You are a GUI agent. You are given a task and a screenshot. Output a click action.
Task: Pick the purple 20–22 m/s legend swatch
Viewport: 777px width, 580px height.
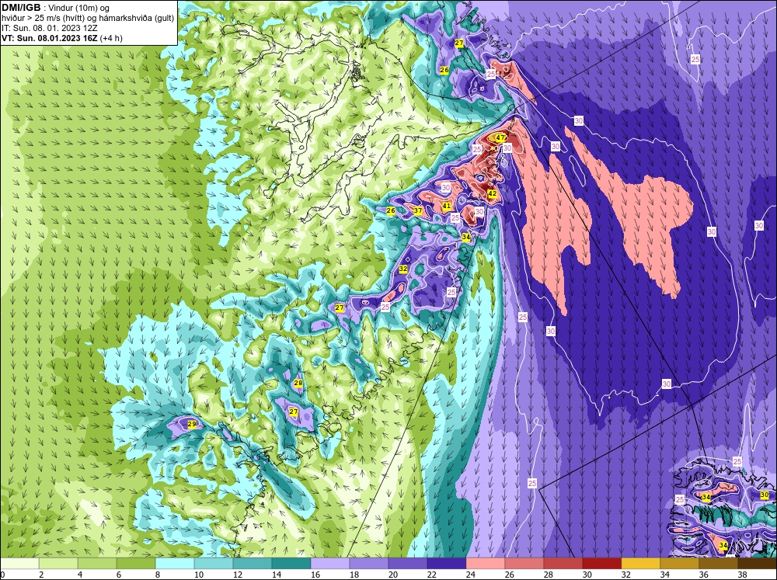[408, 564]
